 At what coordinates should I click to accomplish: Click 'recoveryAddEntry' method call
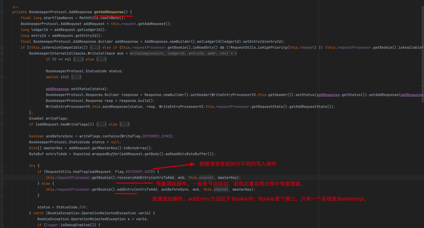[134, 178]
